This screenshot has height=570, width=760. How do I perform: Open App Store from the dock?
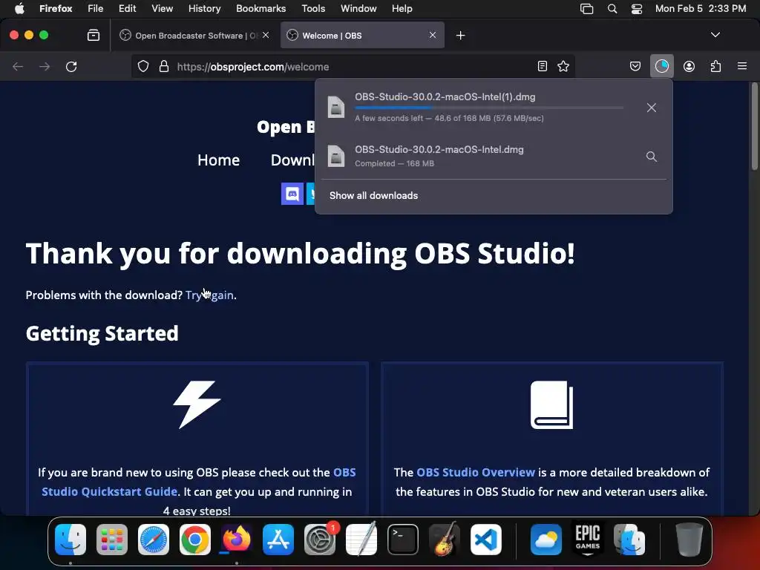pyautogui.click(x=278, y=540)
